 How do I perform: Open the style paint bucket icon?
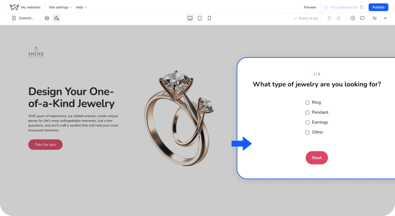coord(56,18)
